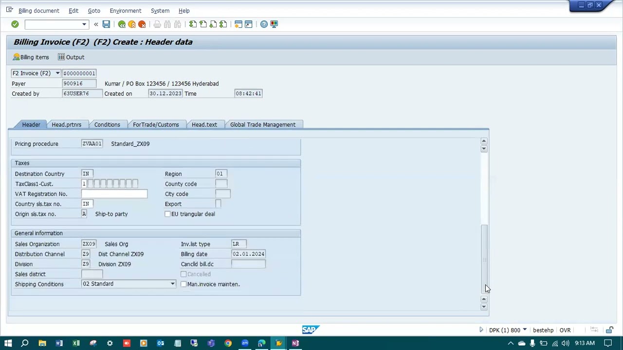The height and width of the screenshot is (350, 623).
Task: Click the County code field
Action: tap(221, 184)
